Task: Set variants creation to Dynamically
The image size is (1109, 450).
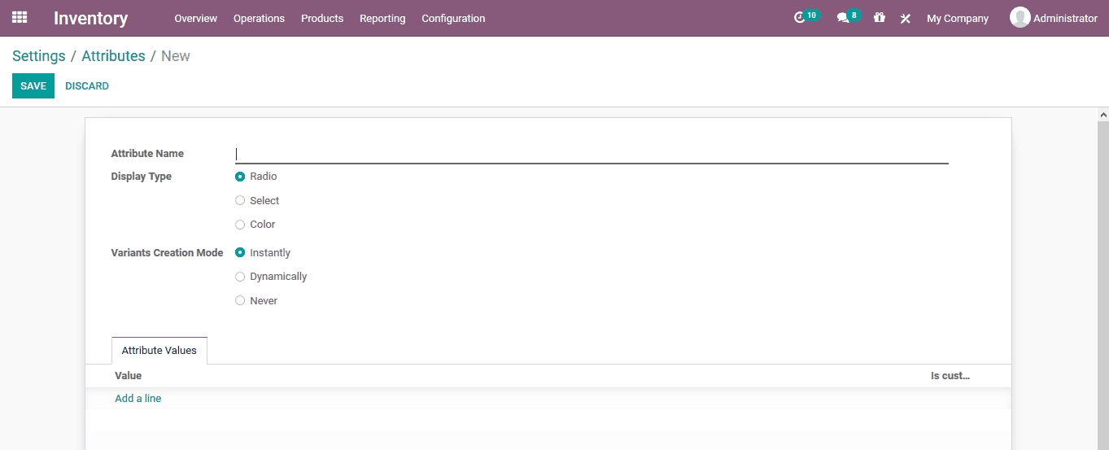Action: click(240, 277)
